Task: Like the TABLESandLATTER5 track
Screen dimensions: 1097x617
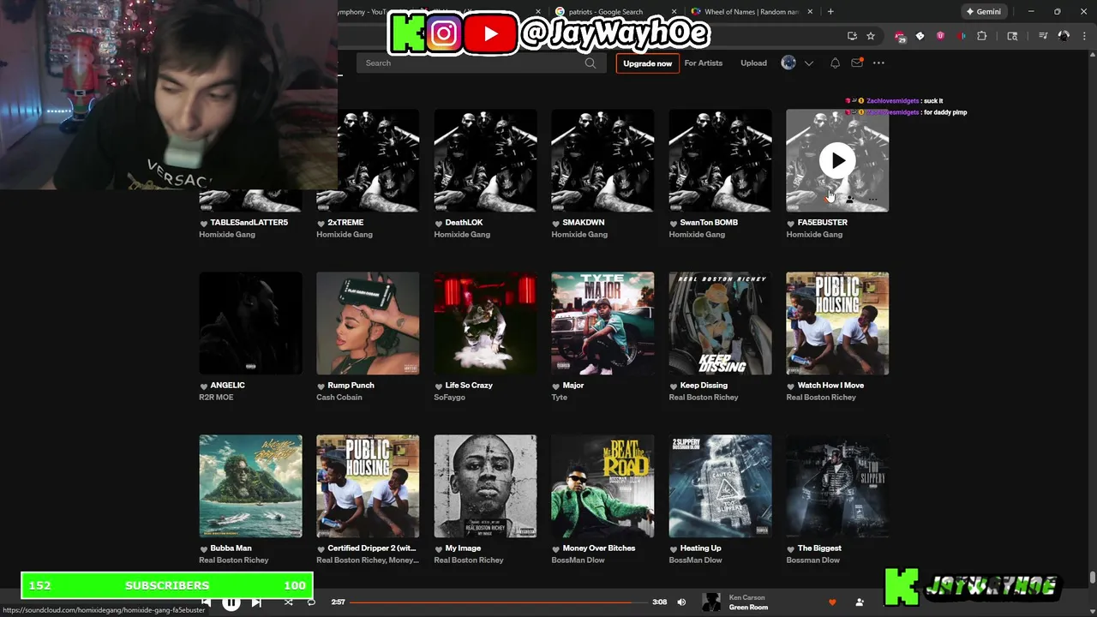Action: tap(204, 223)
